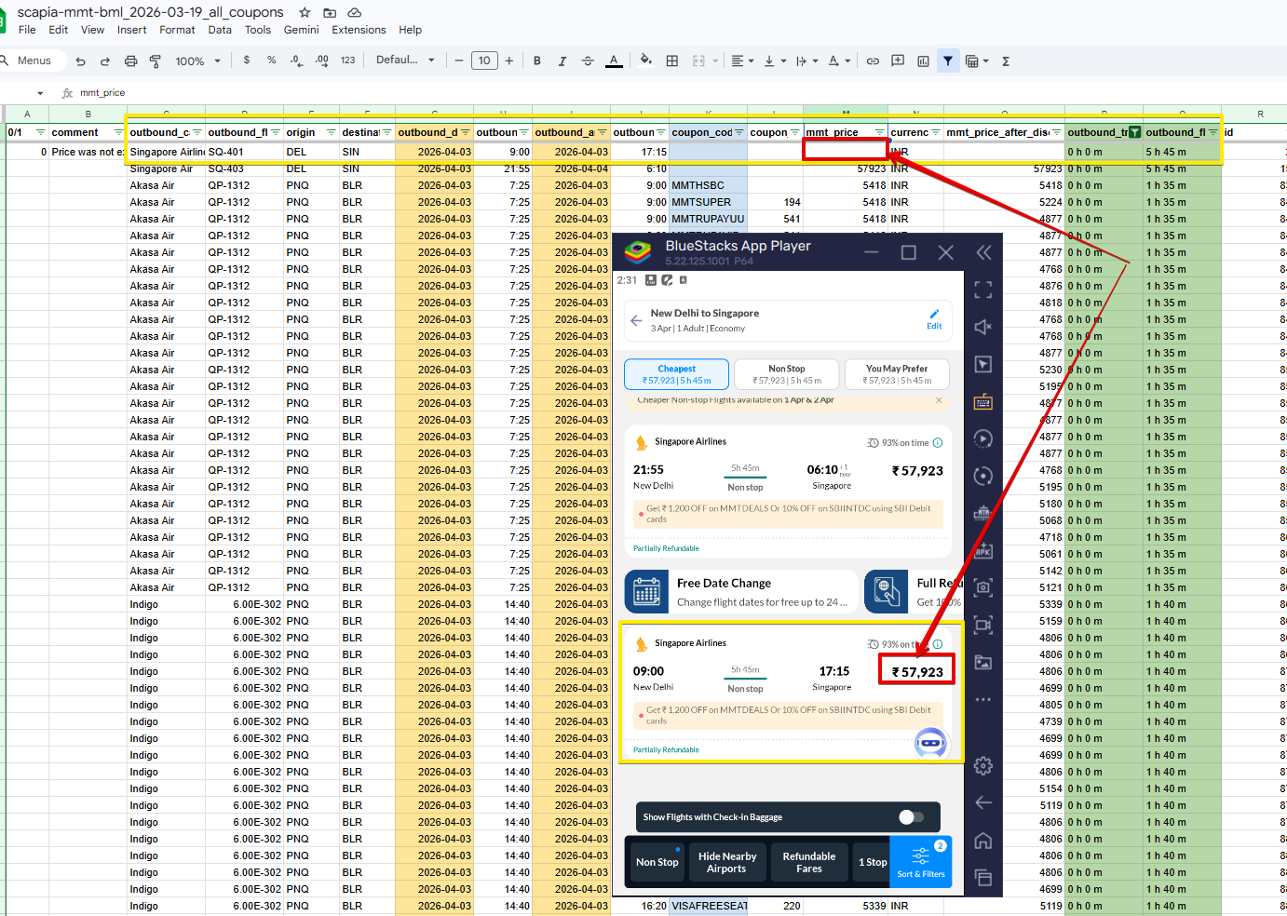Open the zoom 100% dropdown
1287x916 pixels.
coord(198,61)
